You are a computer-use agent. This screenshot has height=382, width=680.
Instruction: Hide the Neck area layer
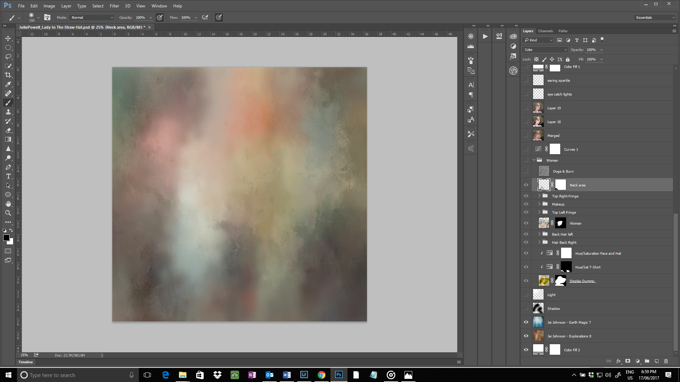pyautogui.click(x=526, y=185)
